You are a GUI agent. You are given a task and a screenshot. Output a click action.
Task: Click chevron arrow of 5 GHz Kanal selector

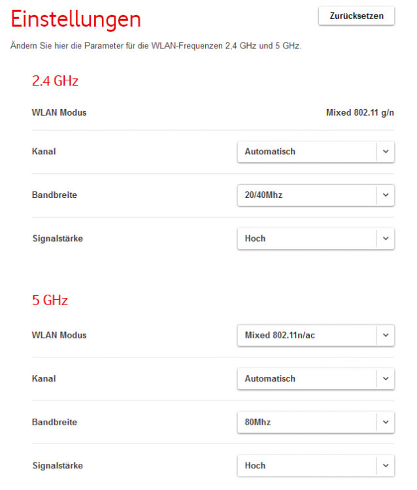(386, 378)
